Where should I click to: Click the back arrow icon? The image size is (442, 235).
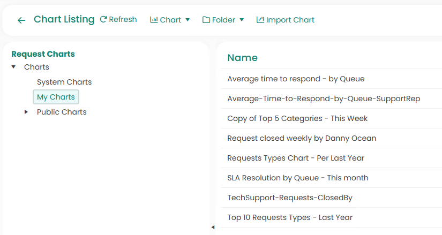coord(21,20)
